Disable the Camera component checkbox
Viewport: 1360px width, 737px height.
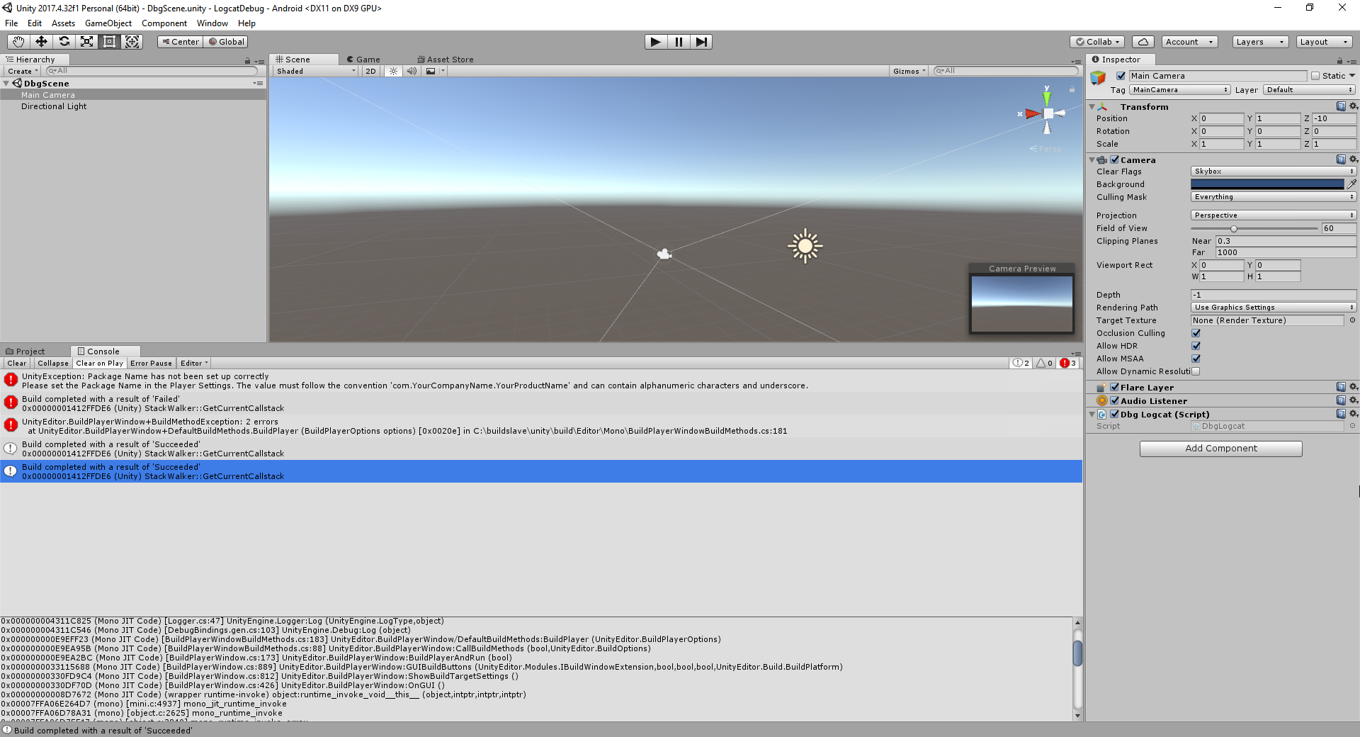point(1114,159)
